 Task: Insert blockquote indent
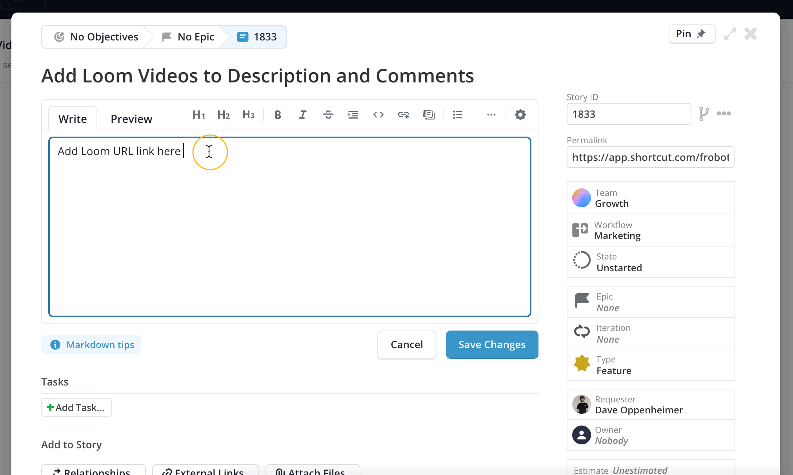click(353, 115)
